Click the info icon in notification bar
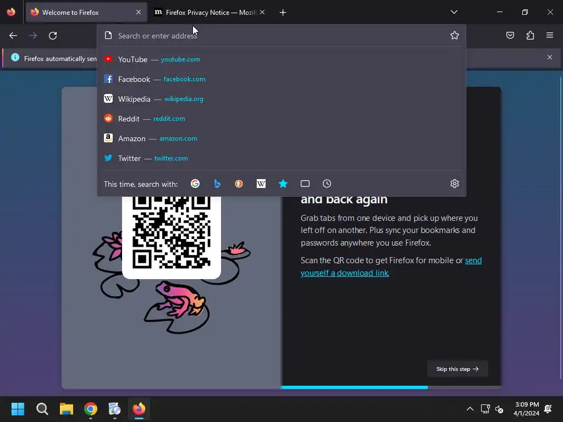The height and width of the screenshot is (422, 563). [15, 57]
